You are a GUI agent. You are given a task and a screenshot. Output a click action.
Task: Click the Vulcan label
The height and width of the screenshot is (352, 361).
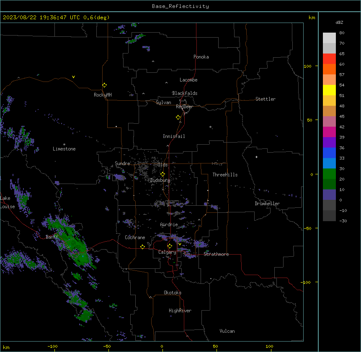coord(227,331)
